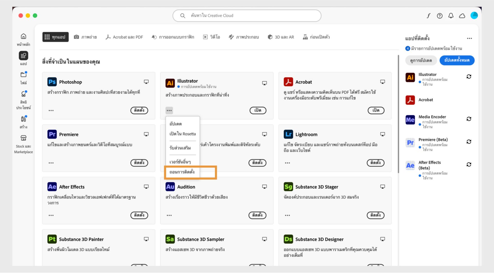
Task: Click the Premiere Pr app icon
Action: [x=52, y=134]
